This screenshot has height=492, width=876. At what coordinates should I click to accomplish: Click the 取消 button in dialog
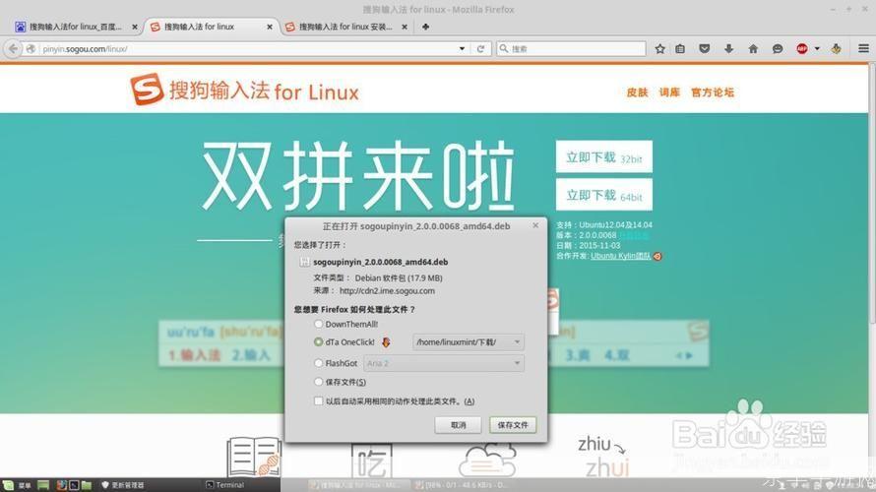point(458,425)
